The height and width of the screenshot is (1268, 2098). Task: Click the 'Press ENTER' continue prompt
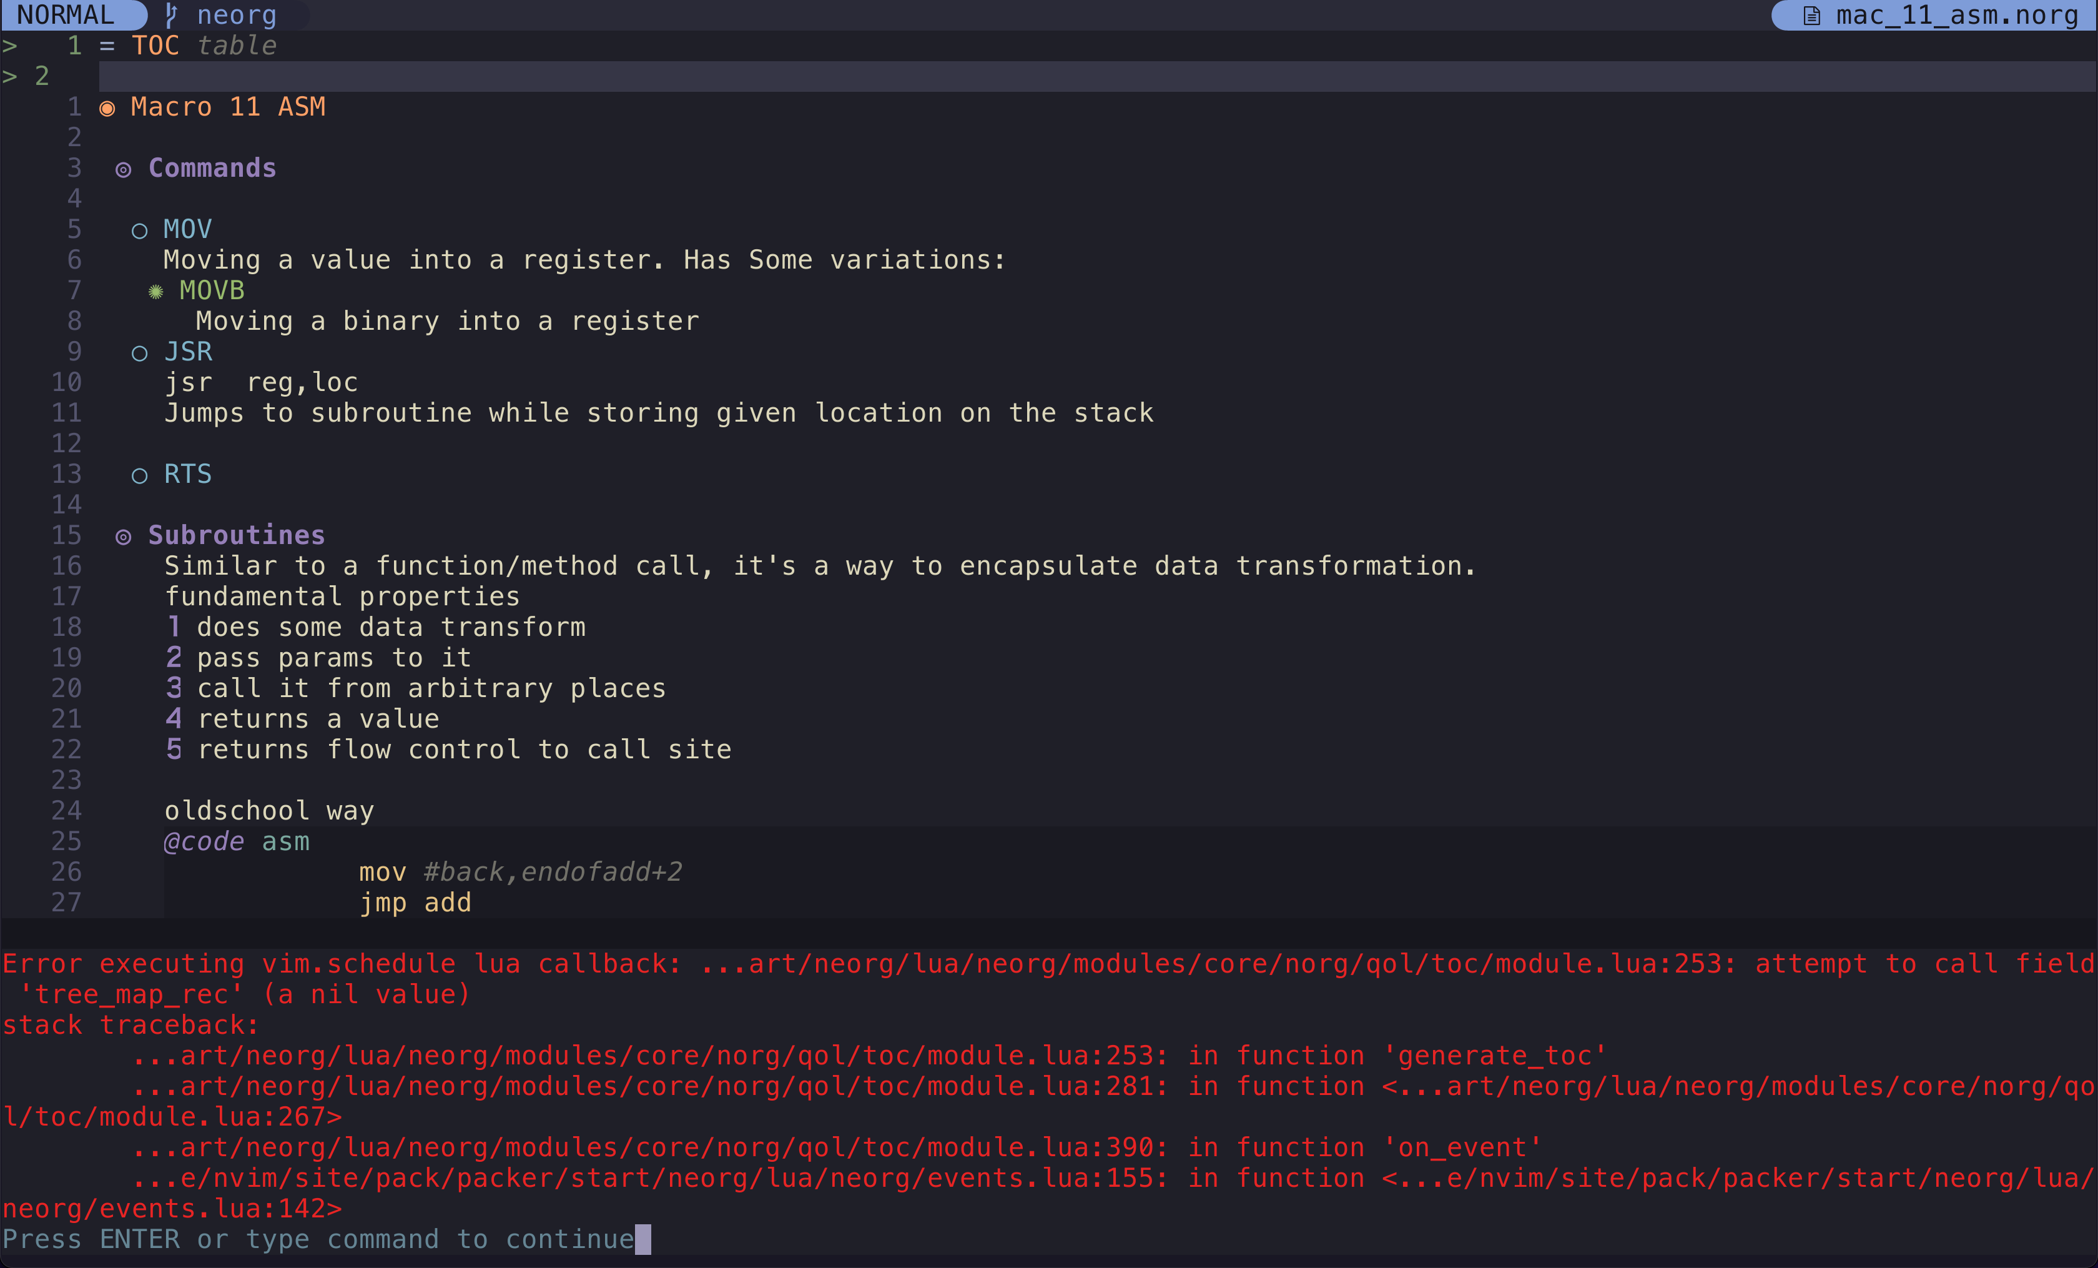click(323, 1239)
